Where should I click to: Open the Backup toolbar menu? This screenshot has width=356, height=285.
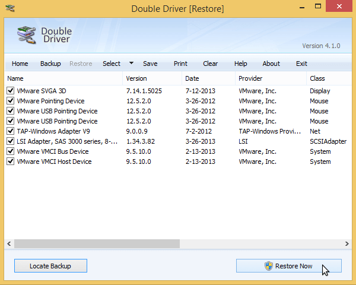(50, 64)
